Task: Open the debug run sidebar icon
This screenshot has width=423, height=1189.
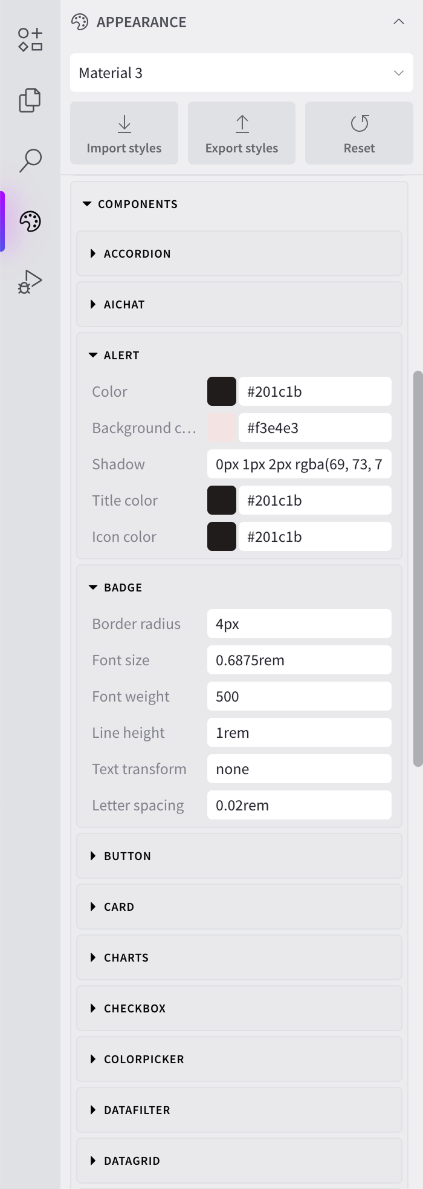Action: click(30, 282)
